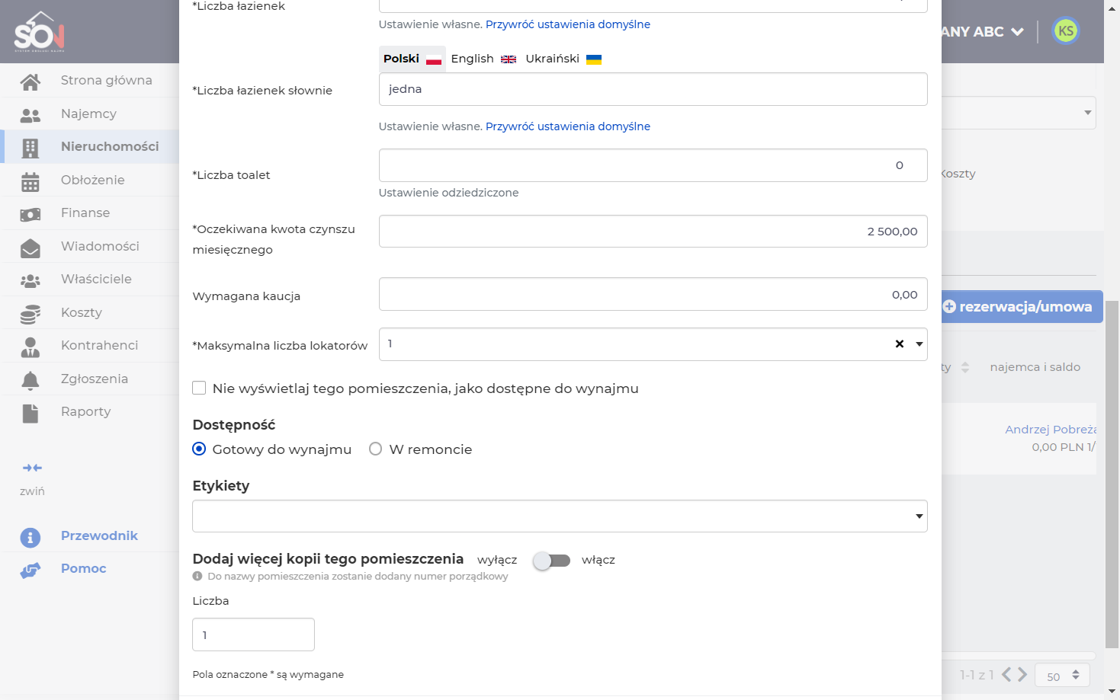Open Andrzej Pobreża tenant link
This screenshot has width=1120, height=700.
coord(1051,430)
